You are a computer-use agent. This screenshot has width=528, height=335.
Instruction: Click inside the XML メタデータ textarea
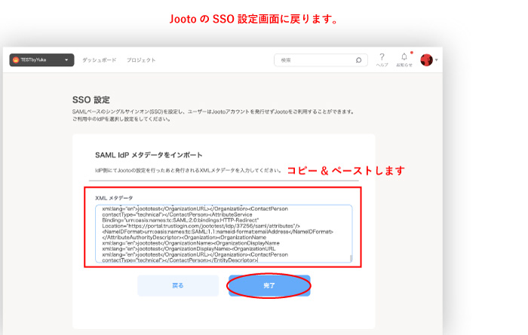pyautogui.click(x=223, y=234)
